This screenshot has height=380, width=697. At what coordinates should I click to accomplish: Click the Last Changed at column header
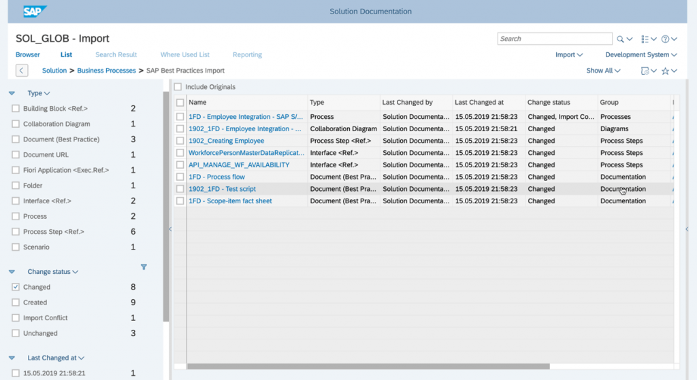(x=489, y=102)
